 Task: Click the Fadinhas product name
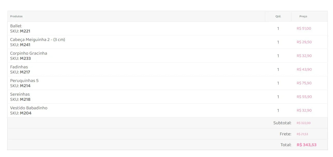click(19, 67)
